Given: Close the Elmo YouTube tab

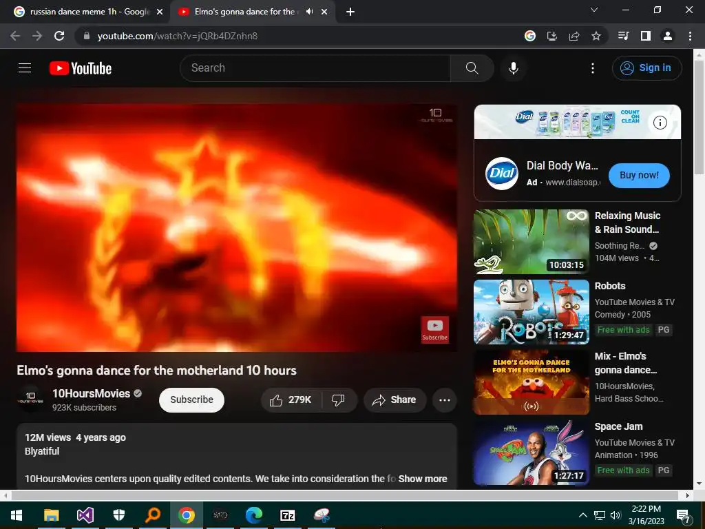Looking at the screenshot, I should (324, 12).
